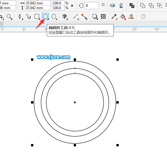167x154 pixels.
Task: Click the bottom-center selection handle
Action: [x=75, y=145]
